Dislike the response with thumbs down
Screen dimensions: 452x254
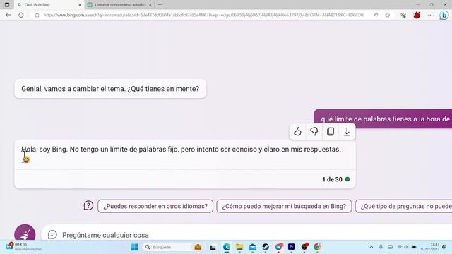tap(314, 132)
